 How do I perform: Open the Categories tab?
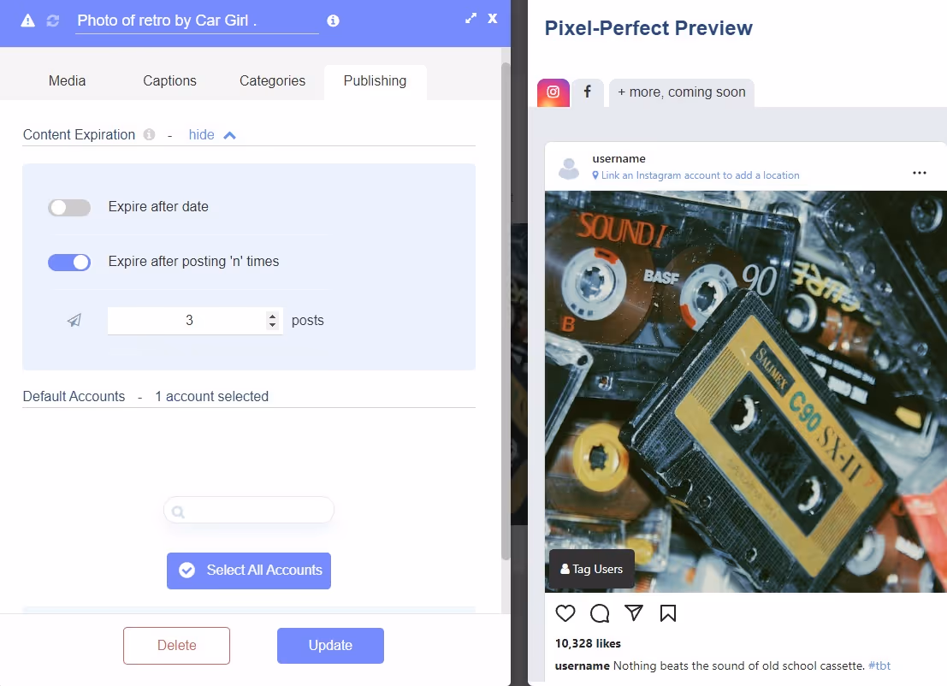272,81
